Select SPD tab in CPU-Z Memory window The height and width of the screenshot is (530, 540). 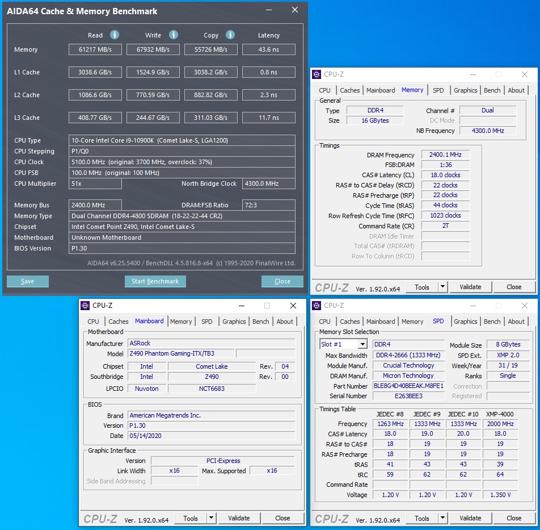pyautogui.click(x=438, y=90)
